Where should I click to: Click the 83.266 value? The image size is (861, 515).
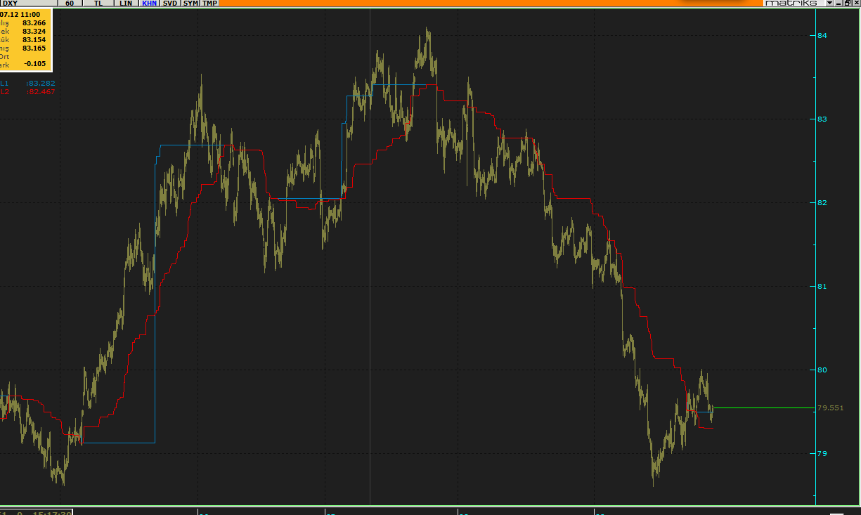tap(34, 22)
